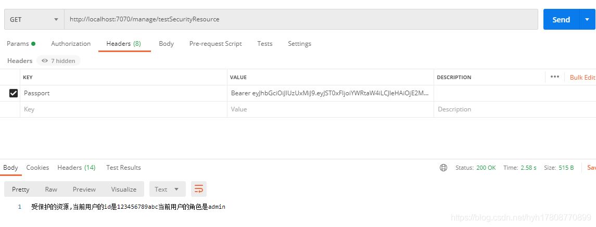This screenshot has width=596, height=227.
Task: Click the Bulk Edit link
Action: [x=582, y=77]
